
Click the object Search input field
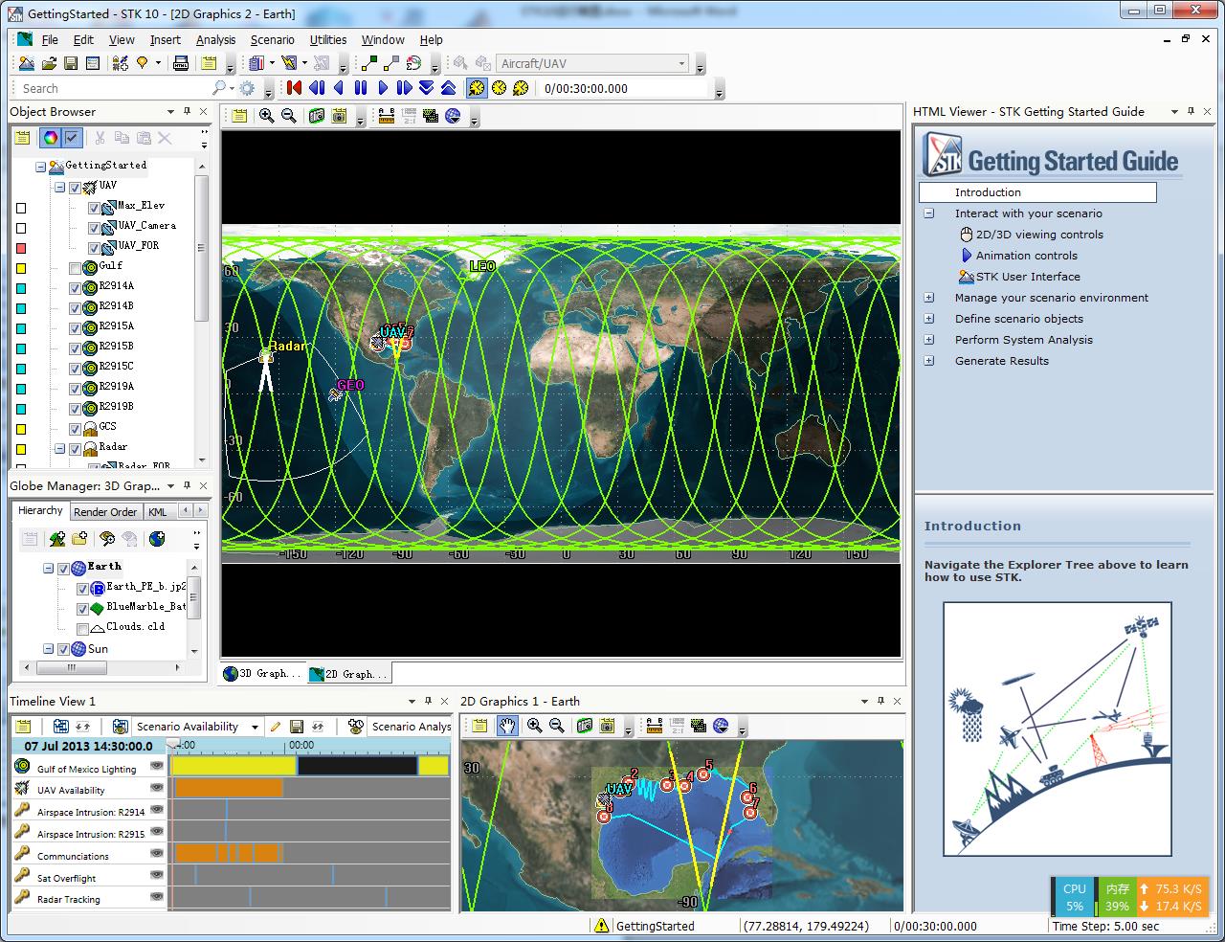[x=114, y=88]
